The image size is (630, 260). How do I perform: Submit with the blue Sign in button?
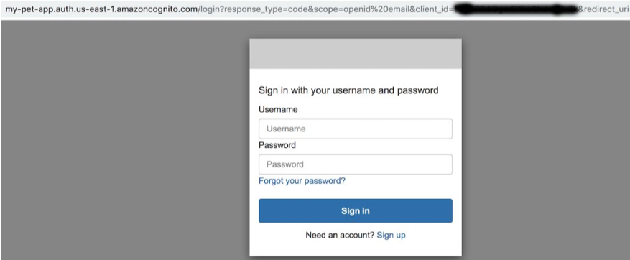355,210
